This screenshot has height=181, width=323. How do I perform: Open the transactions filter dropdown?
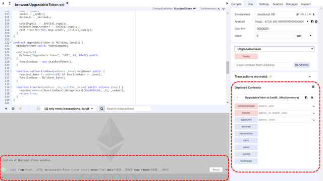pos(69,109)
